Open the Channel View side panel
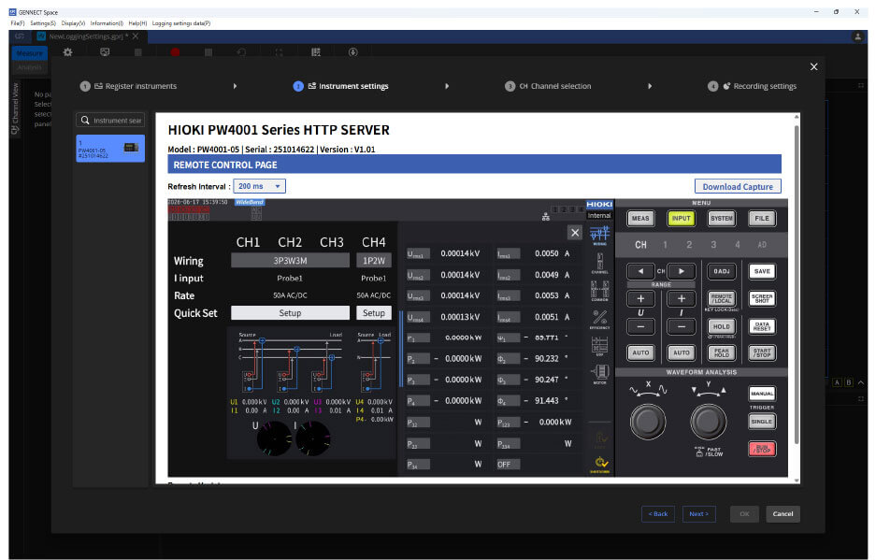876x560 pixels. [x=15, y=109]
